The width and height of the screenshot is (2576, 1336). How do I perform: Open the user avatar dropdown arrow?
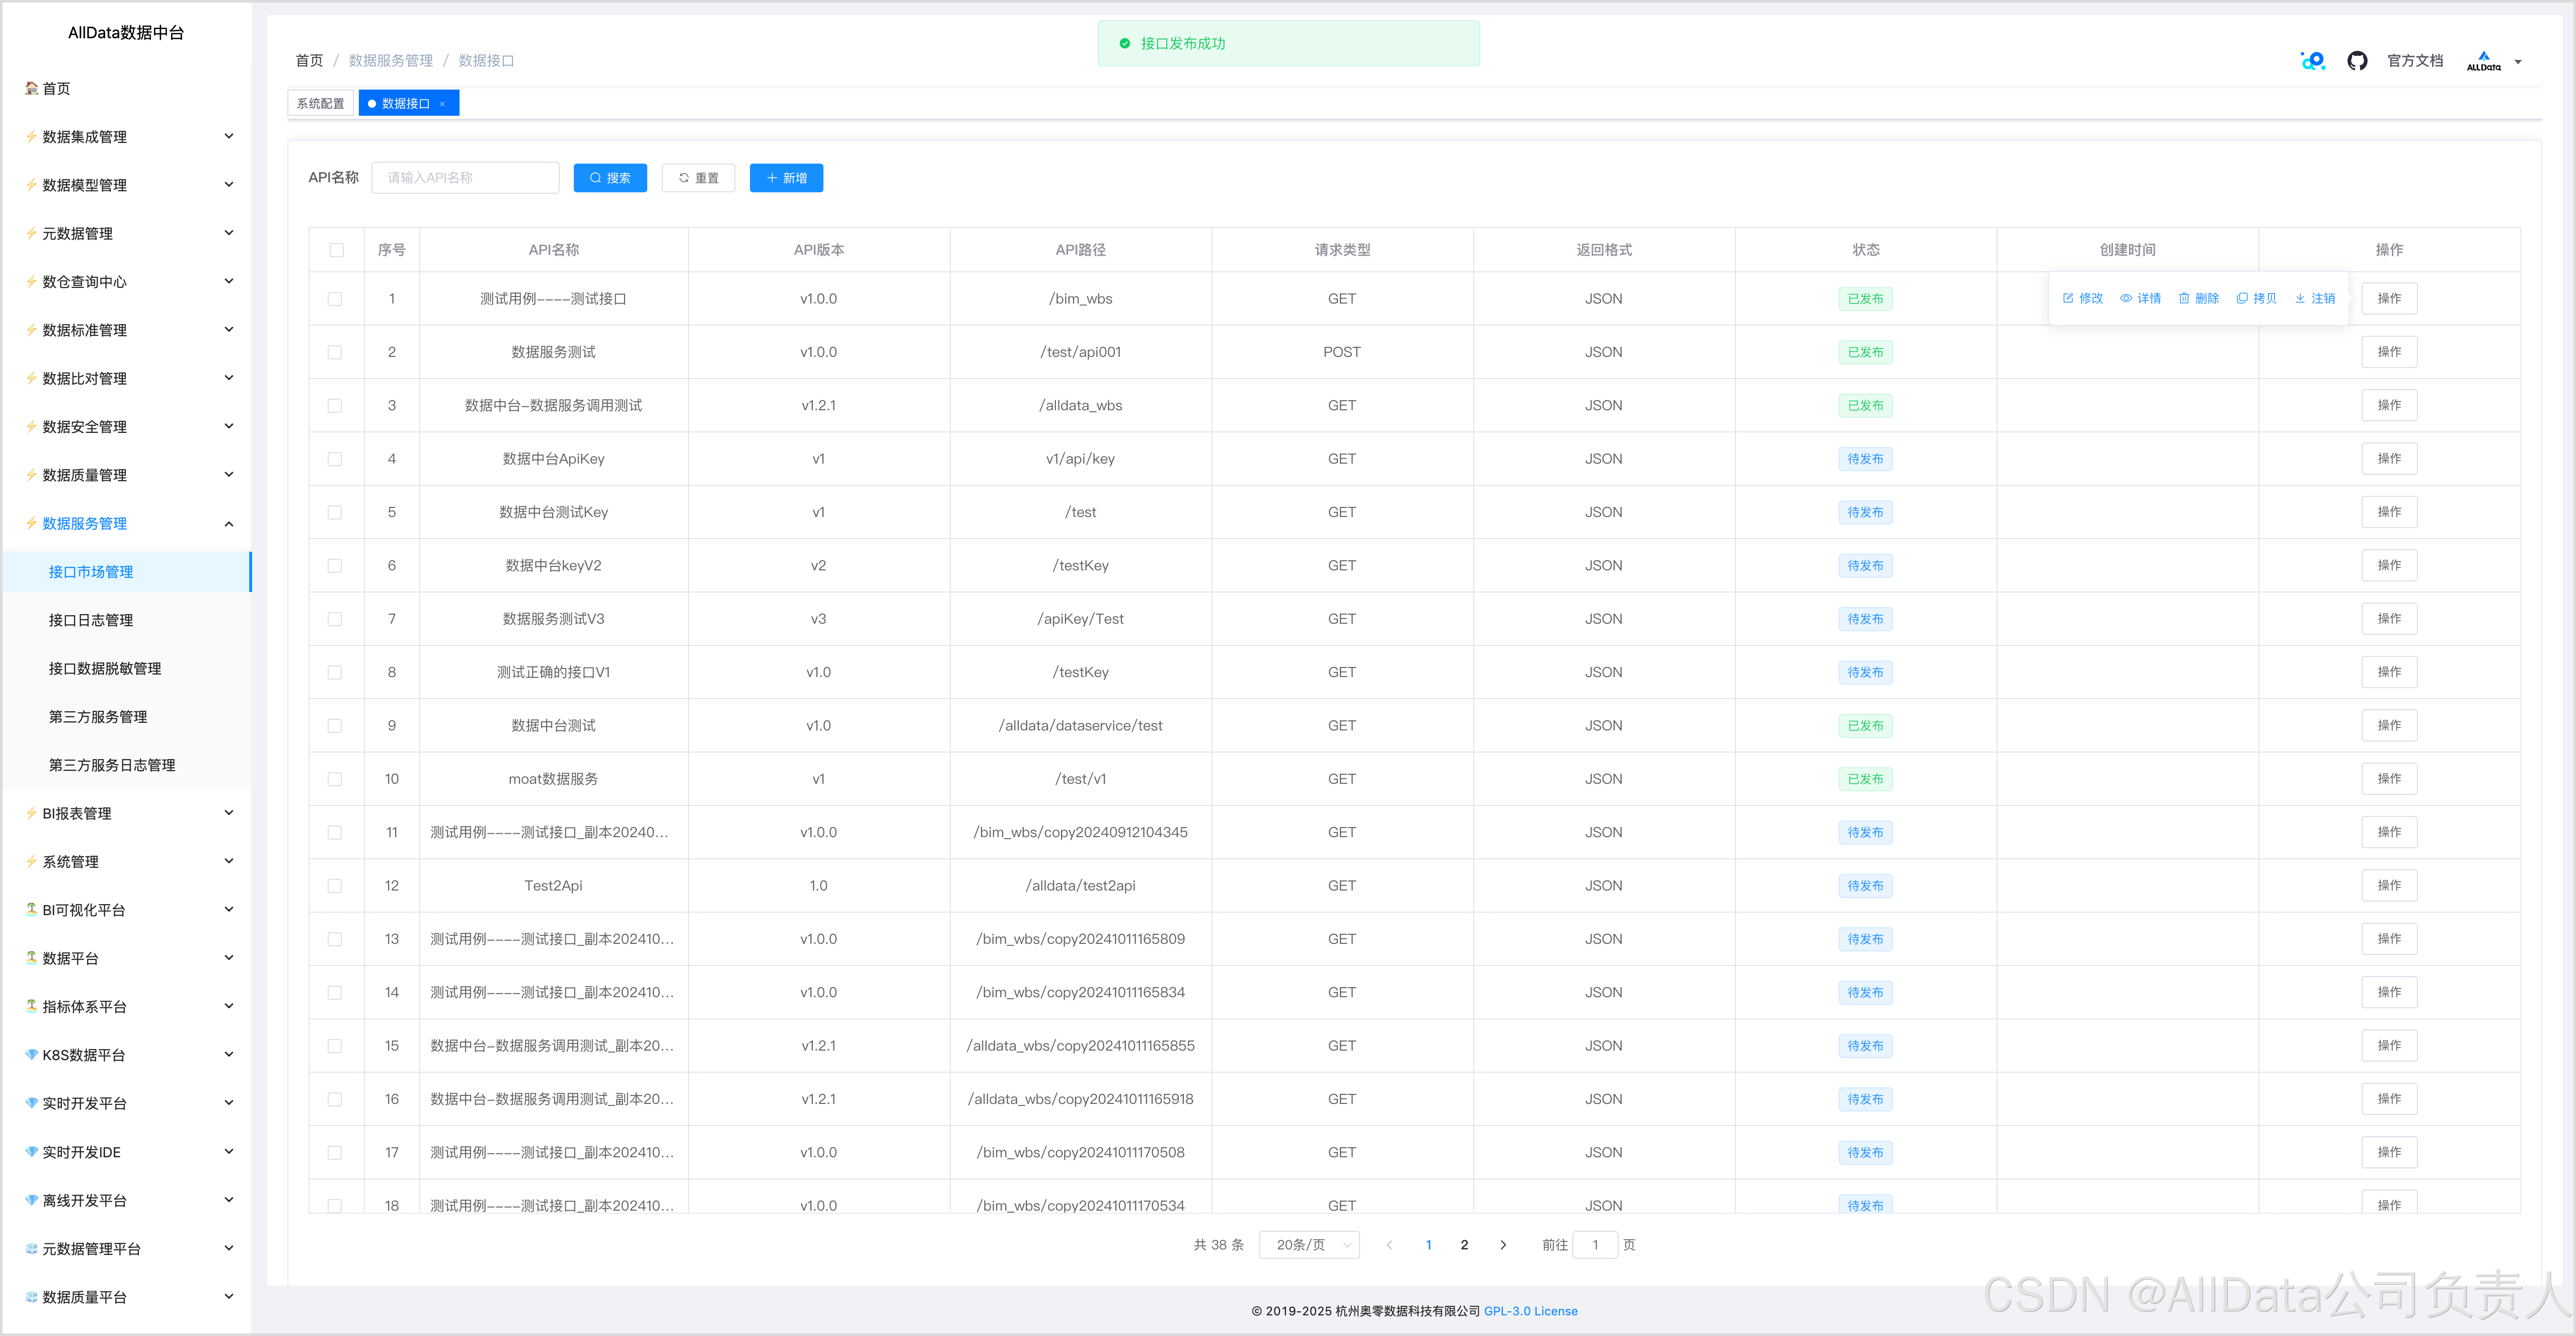2518,62
